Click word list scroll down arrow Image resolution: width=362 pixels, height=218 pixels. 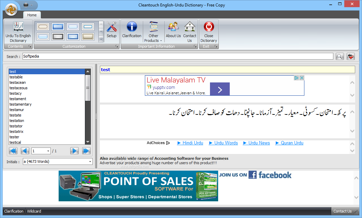(88, 142)
